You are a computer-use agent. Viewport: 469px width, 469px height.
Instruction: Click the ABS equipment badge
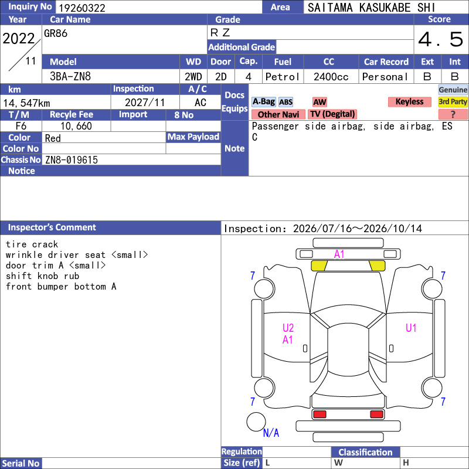pos(286,102)
